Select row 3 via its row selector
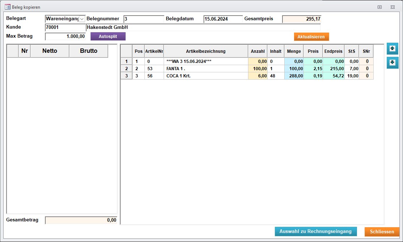 (126, 76)
